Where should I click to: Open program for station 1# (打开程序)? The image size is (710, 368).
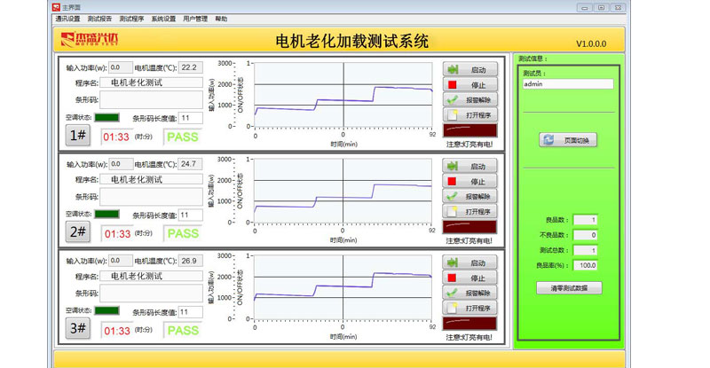(470, 115)
